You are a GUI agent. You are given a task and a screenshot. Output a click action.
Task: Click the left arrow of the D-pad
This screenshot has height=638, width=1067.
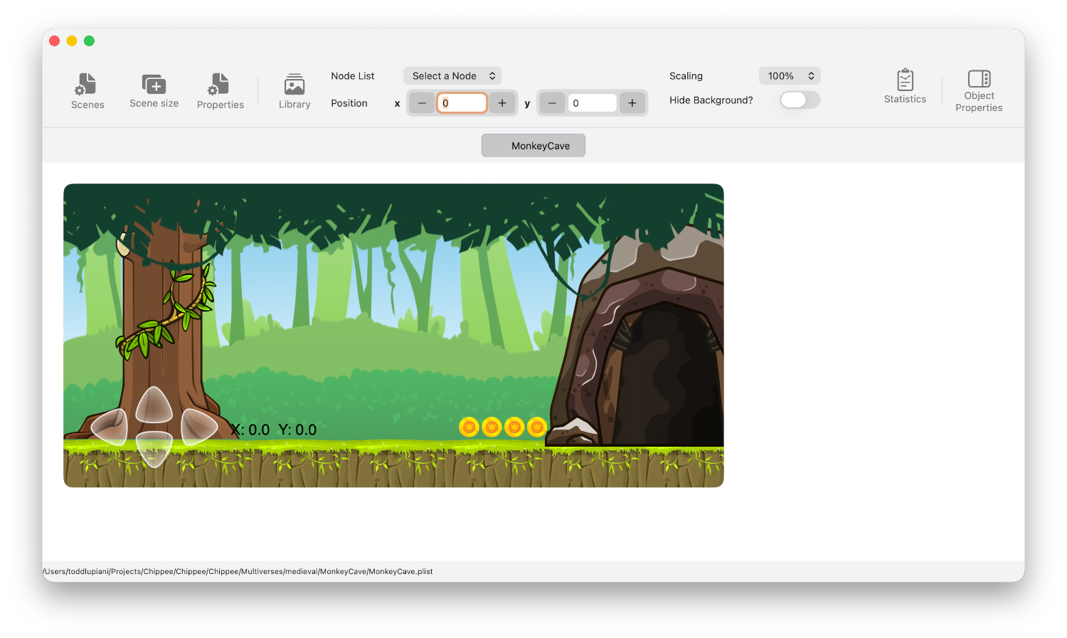pyautogui.click(x=111, y=427)
